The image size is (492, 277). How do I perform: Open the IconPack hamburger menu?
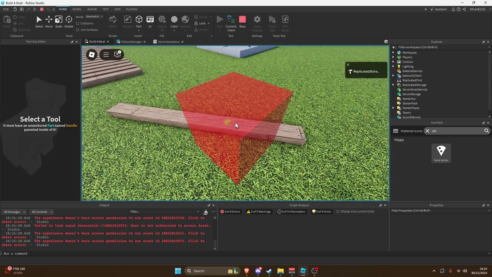click(396, 131)
